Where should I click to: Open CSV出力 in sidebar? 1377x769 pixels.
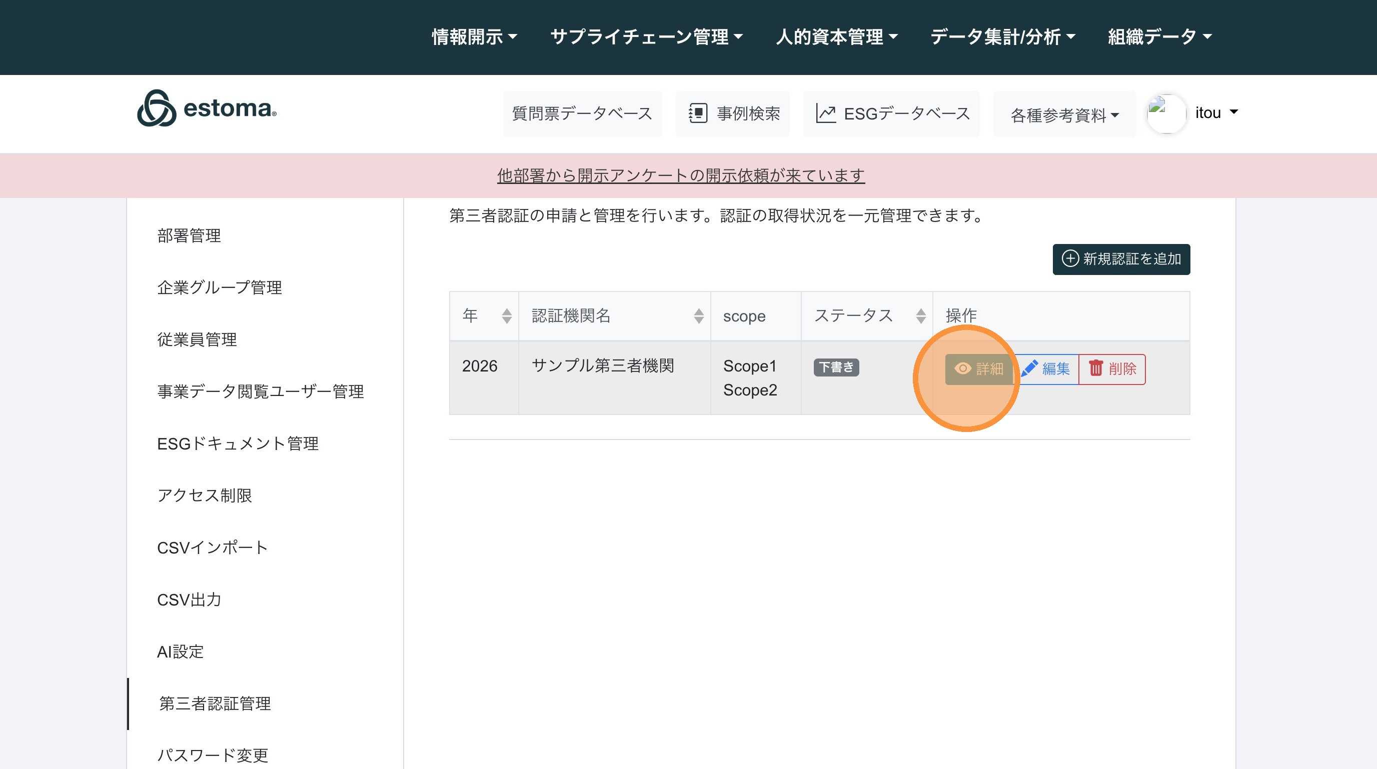pyautogui.click(x=189, y=599)
